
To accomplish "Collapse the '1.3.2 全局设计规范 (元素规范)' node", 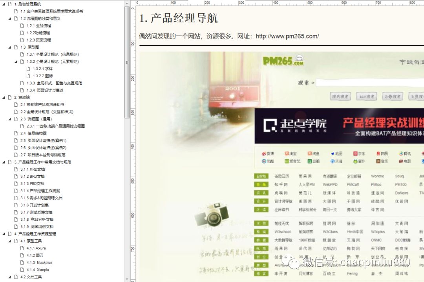I will click(x=16, y=61).
